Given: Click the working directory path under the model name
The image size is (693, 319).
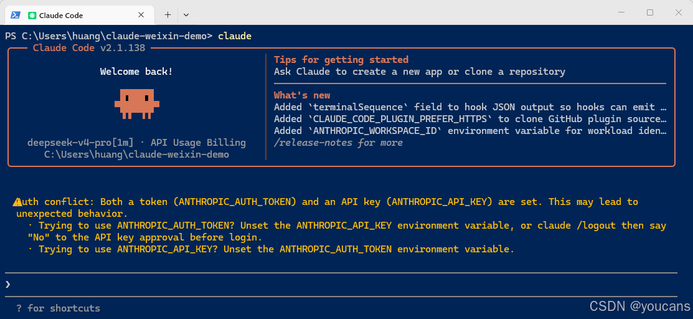Looking at the screenshot, I should pos(136,155).
